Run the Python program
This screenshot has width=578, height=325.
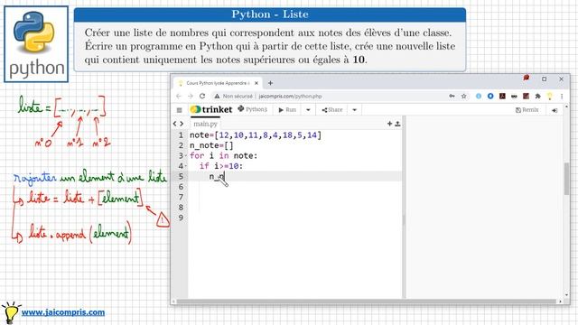287,110
